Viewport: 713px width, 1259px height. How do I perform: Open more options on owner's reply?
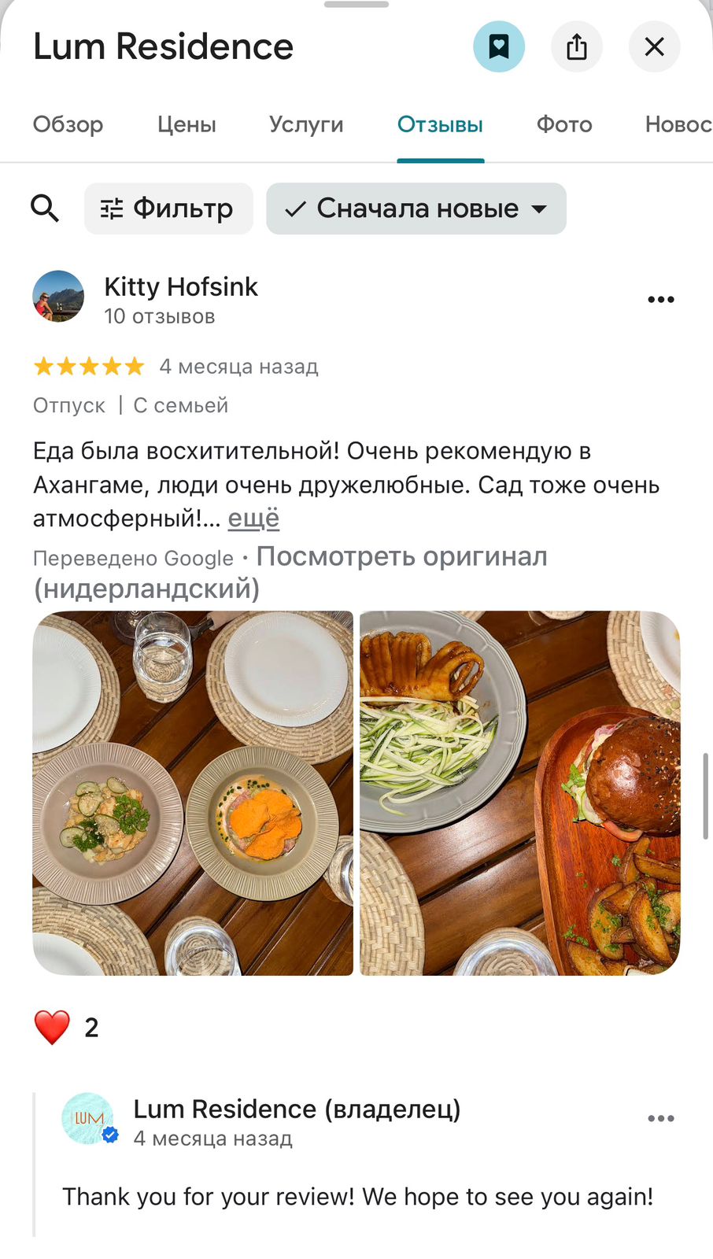click(x=661, y=1118)
